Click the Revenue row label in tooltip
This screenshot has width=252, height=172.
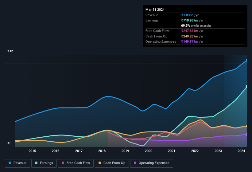point(152,15)
